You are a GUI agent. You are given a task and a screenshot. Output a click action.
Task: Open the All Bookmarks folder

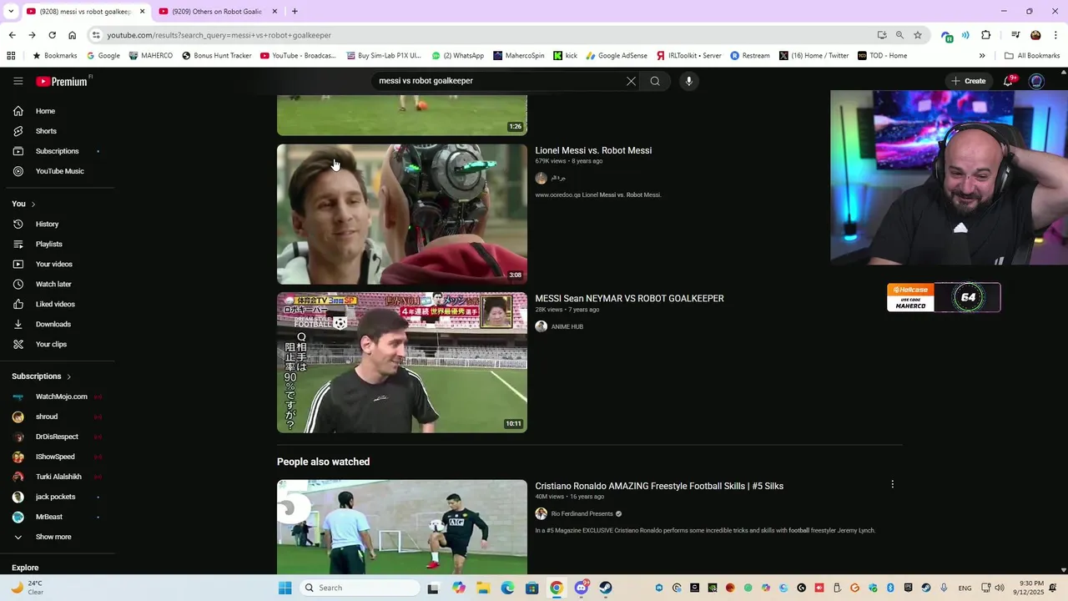[x=1032, y=56]
